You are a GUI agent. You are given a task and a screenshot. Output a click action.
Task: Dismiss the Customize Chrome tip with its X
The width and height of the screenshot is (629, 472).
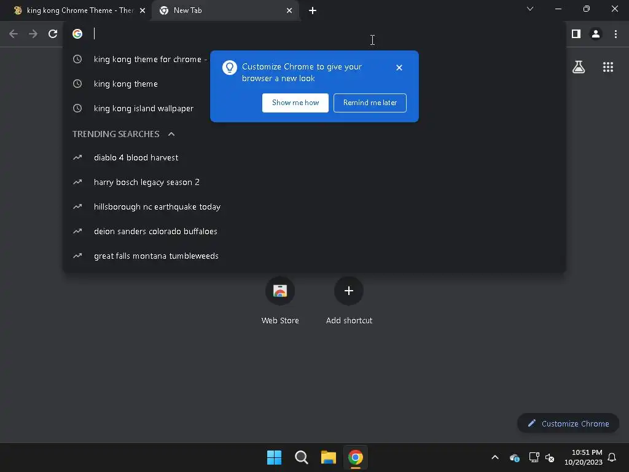coord(399,68)
